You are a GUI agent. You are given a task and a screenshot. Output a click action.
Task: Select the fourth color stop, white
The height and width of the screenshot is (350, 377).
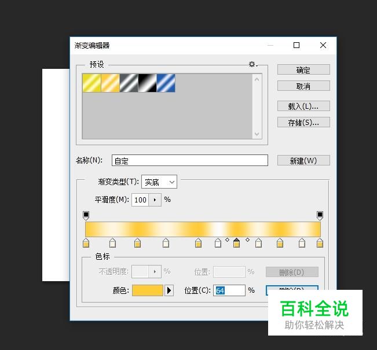tap(166, 243)
